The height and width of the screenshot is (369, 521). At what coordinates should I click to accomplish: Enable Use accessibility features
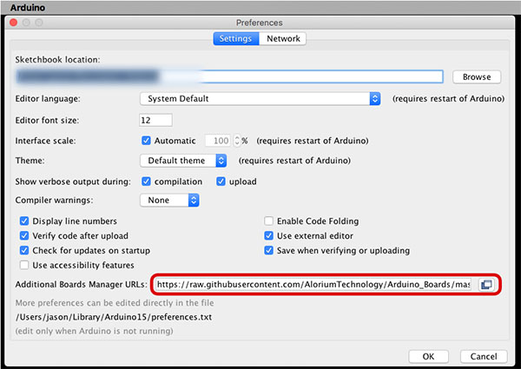point(24,265)
